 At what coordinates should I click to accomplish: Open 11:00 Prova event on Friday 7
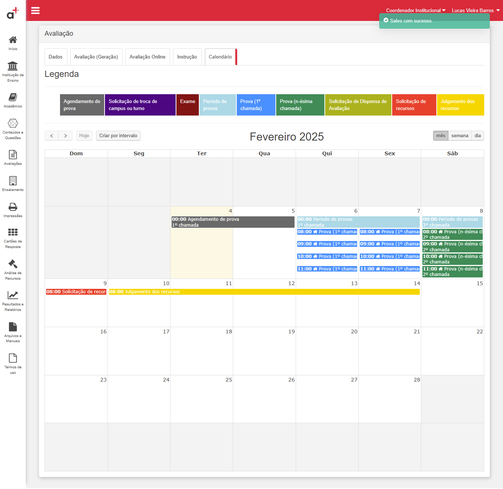[390, 269]
